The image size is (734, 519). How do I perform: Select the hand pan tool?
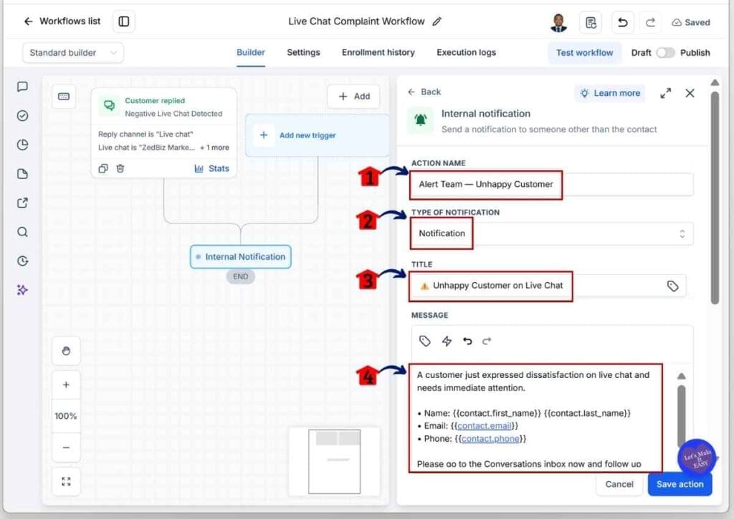66,351
